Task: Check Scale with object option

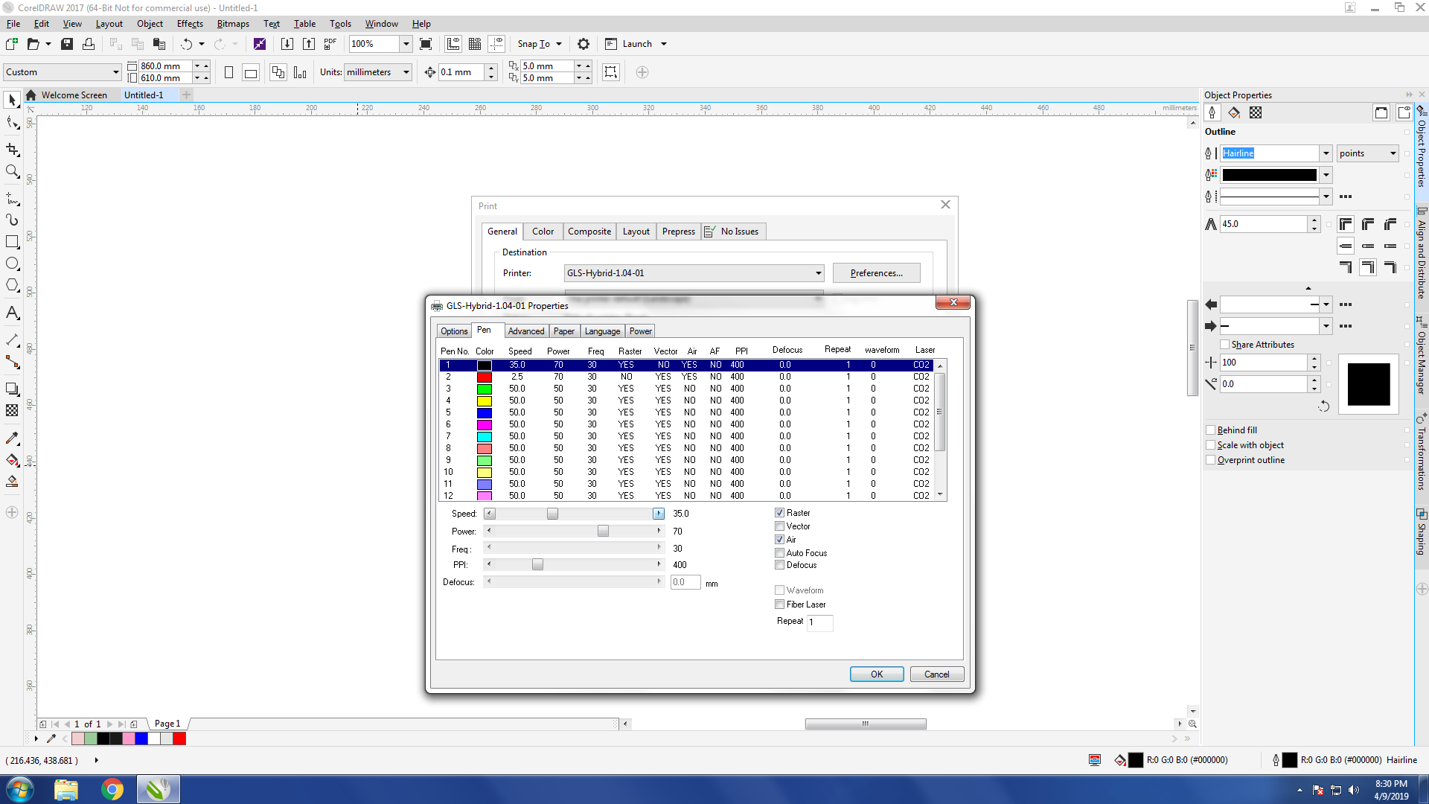Action: pos(1211,445)
